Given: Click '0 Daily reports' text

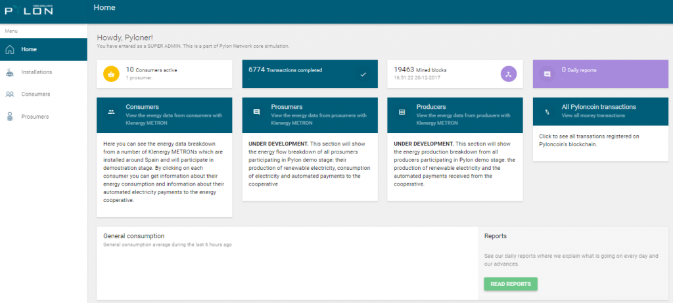Looking at the screenshot, I should (579, 70).
